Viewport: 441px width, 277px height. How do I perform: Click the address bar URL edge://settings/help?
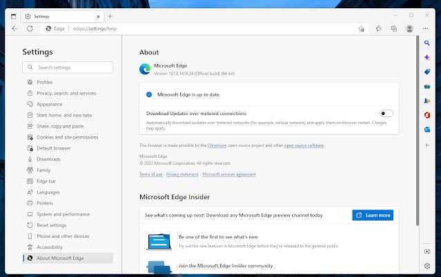(x=95, y=29)
